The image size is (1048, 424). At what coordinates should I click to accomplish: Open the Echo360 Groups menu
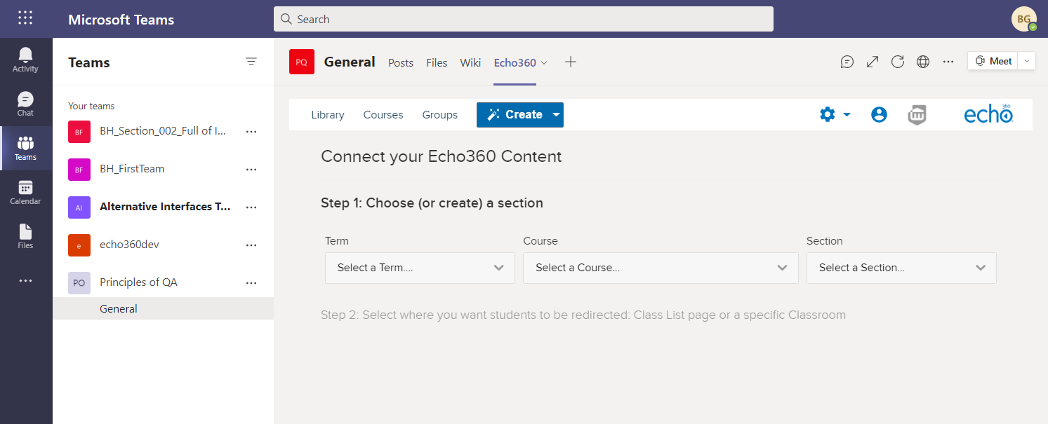pyautogui.click(x=440, y=115)
